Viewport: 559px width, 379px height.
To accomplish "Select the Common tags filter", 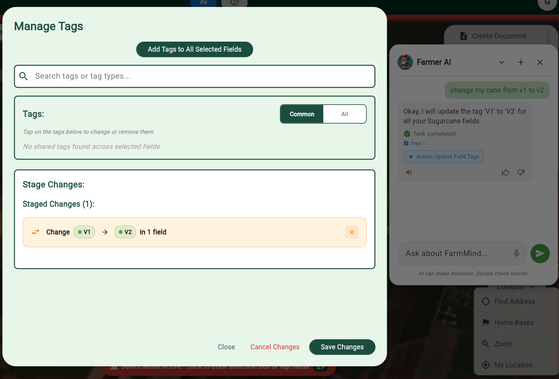I will (302, 114).
